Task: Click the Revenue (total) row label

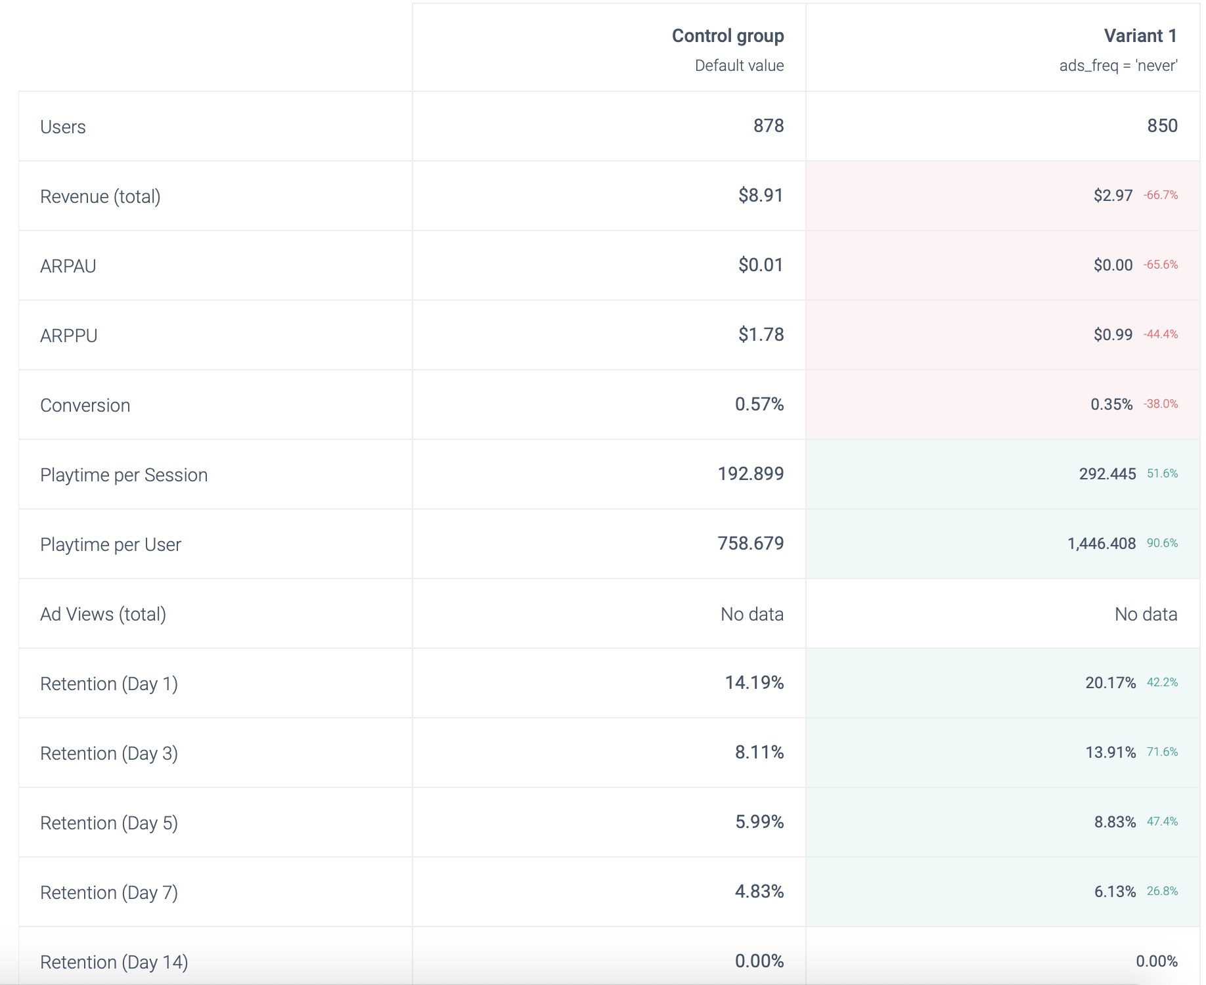Action: click(100, 196)
